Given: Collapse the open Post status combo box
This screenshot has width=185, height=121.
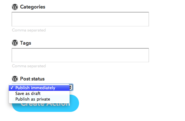Looking at the screenshot, I should tap(71, 87).
